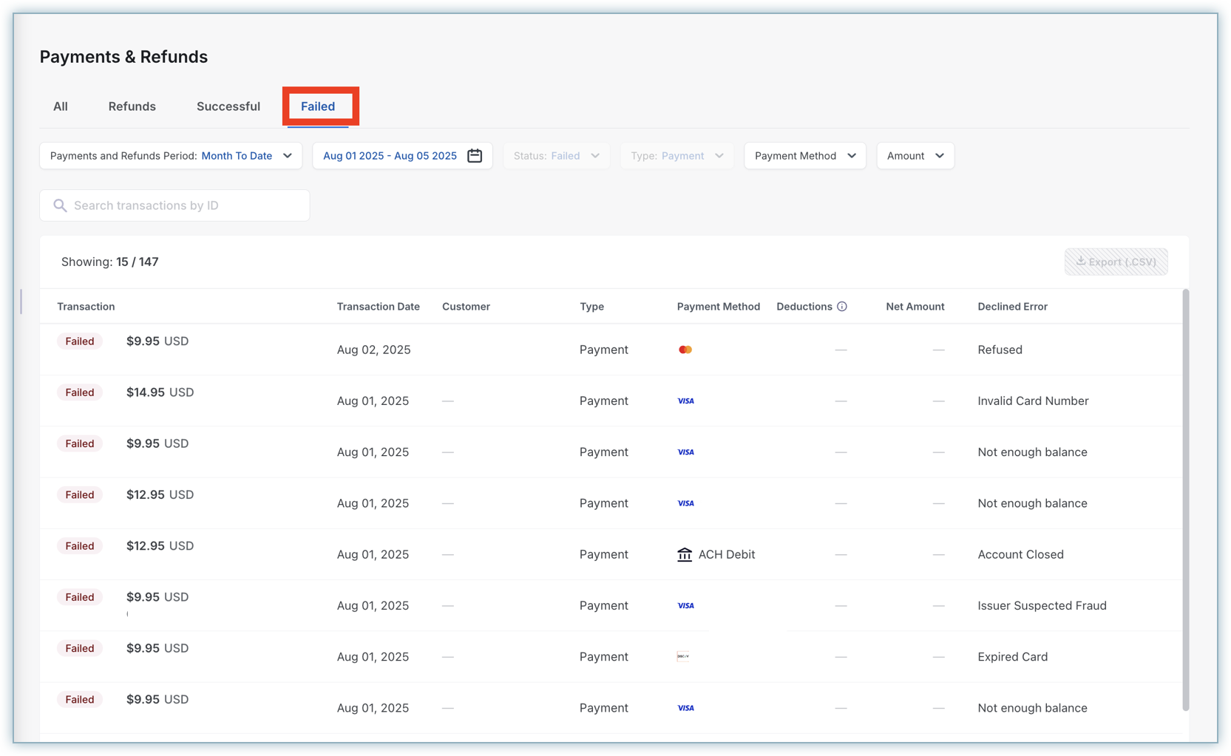
Task: Click the Deductions info icon
Action: (842, 307)
